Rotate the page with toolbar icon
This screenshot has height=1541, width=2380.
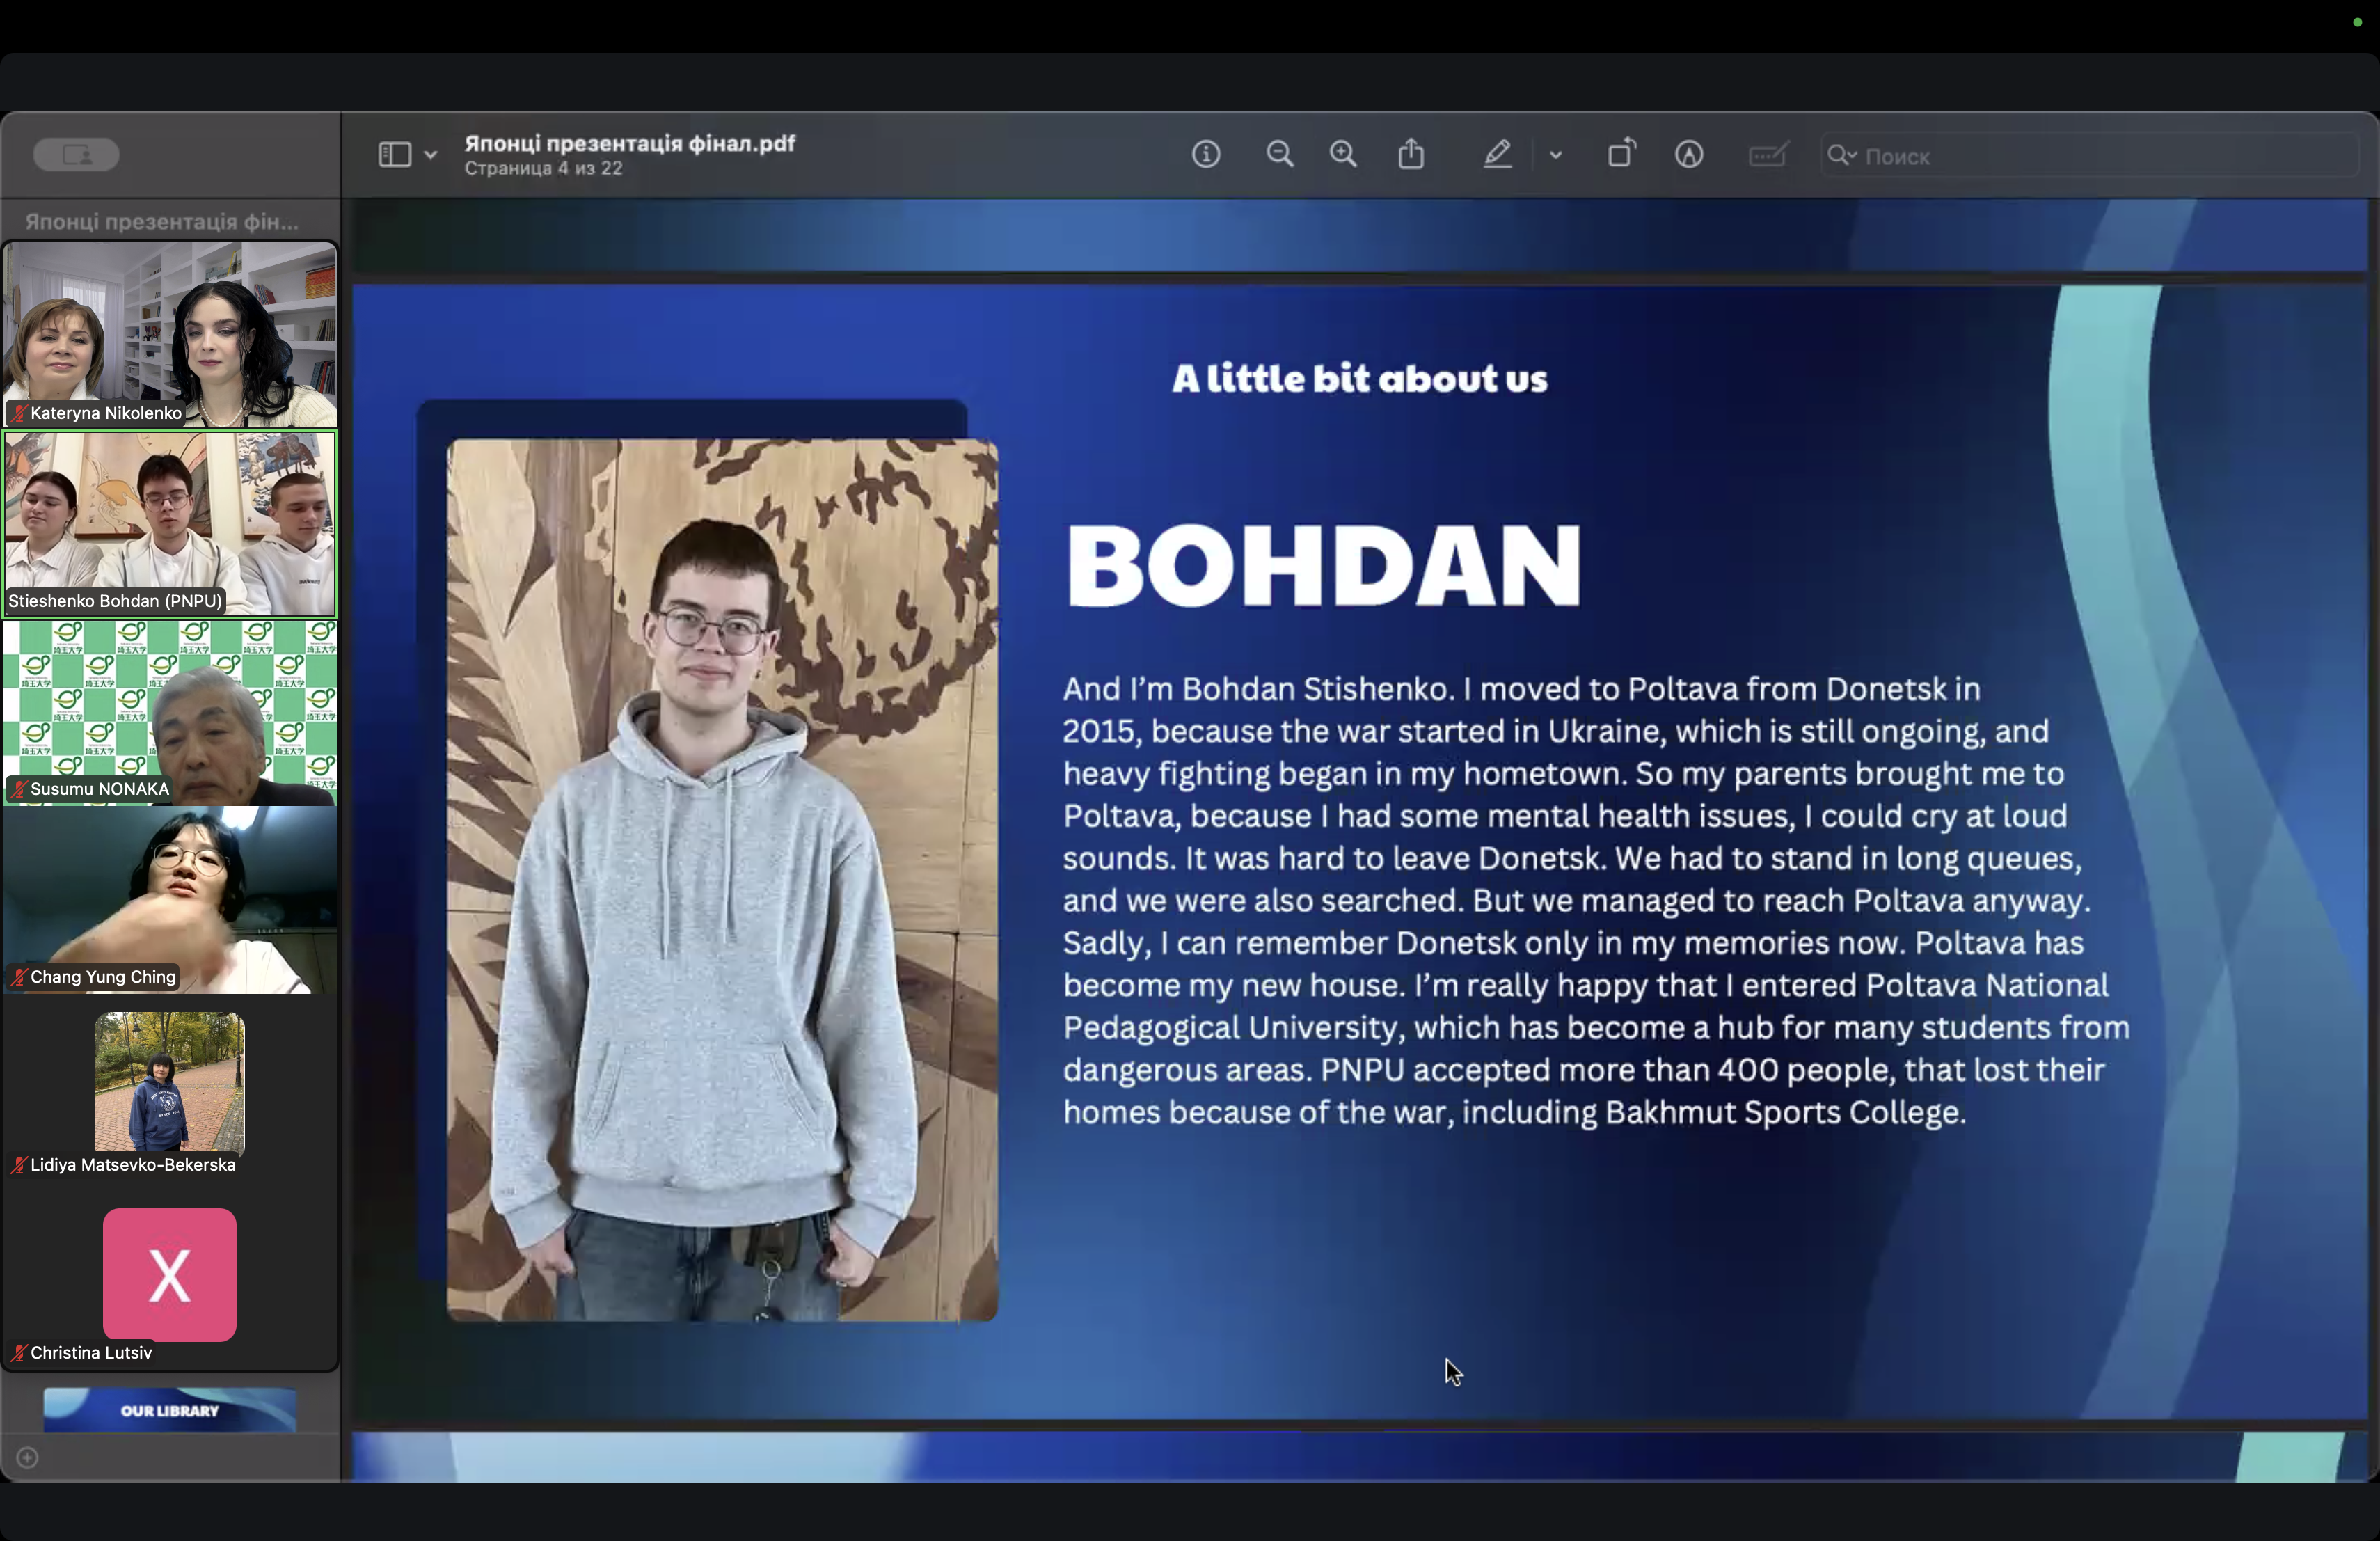[x=1621, y=155]
